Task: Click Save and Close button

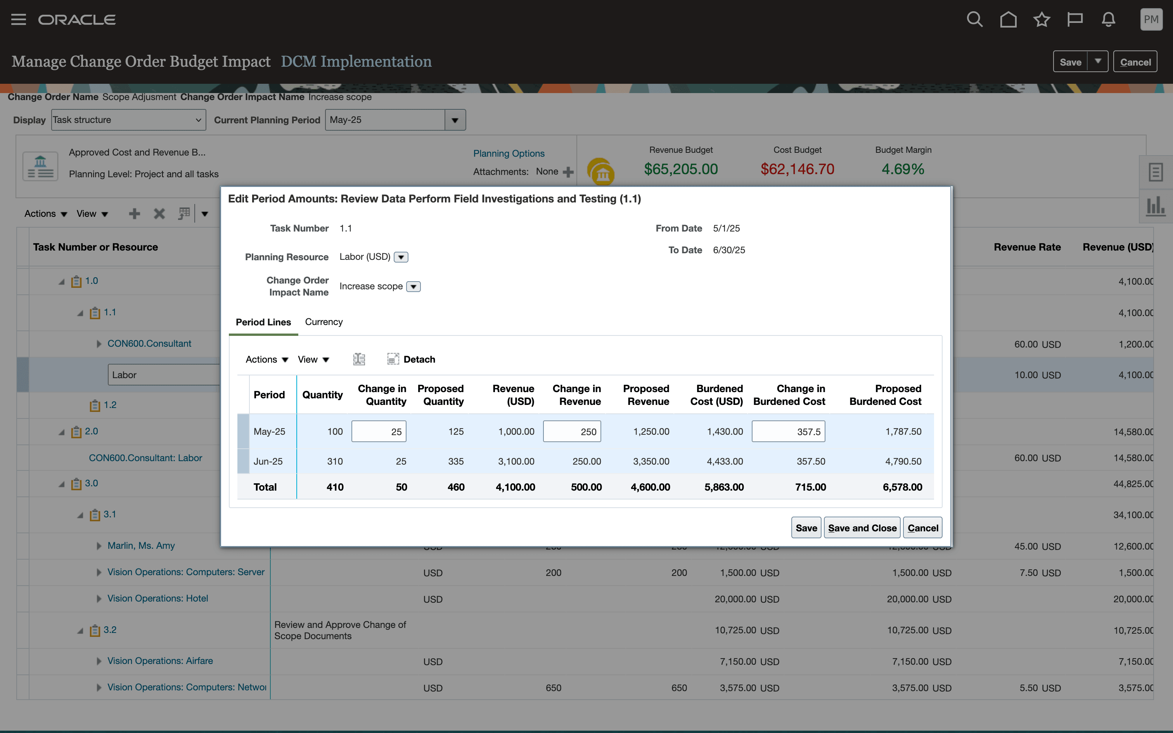Action: [862, 528]
